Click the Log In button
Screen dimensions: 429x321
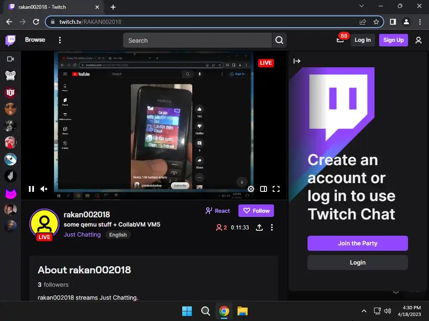click(x=362, y=40)
